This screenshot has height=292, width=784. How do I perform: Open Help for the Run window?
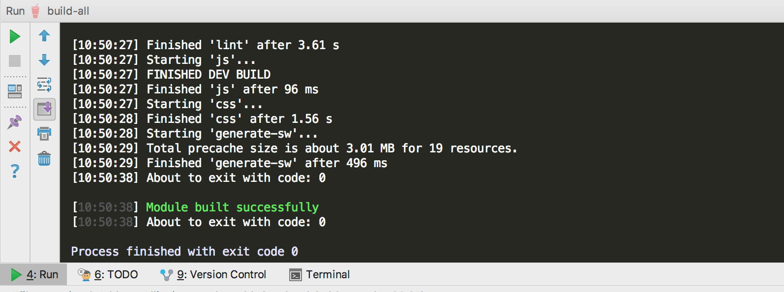click(15, 171)
